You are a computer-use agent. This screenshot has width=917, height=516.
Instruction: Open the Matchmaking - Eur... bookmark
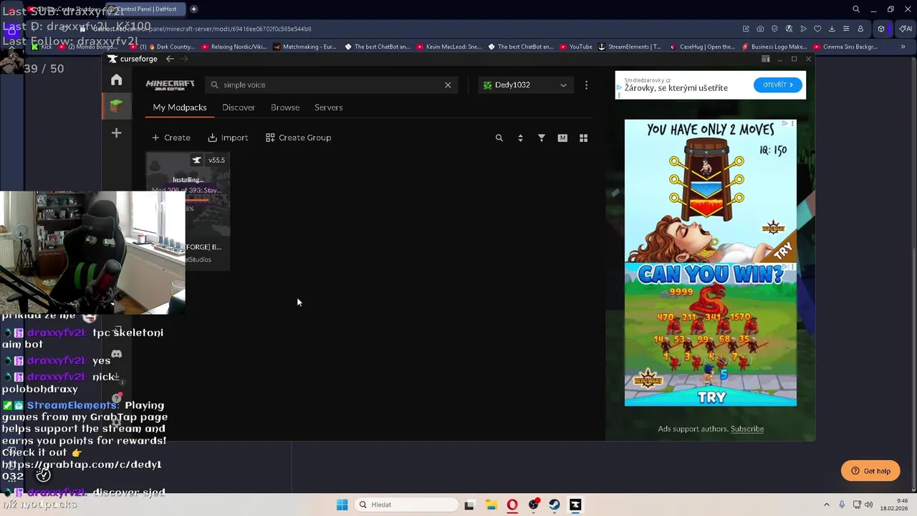(304, 47)
